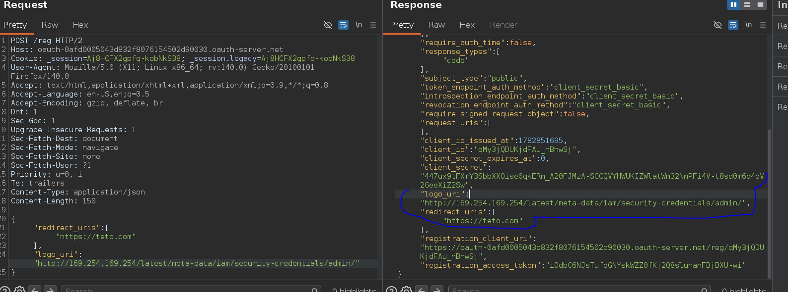Viewport: 788px width, 292px height.
Task: Open the Response Render tab
Action: click(503, 25)
